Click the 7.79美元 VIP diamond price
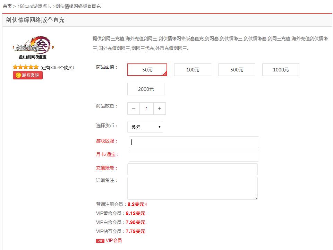 (136, 231)
